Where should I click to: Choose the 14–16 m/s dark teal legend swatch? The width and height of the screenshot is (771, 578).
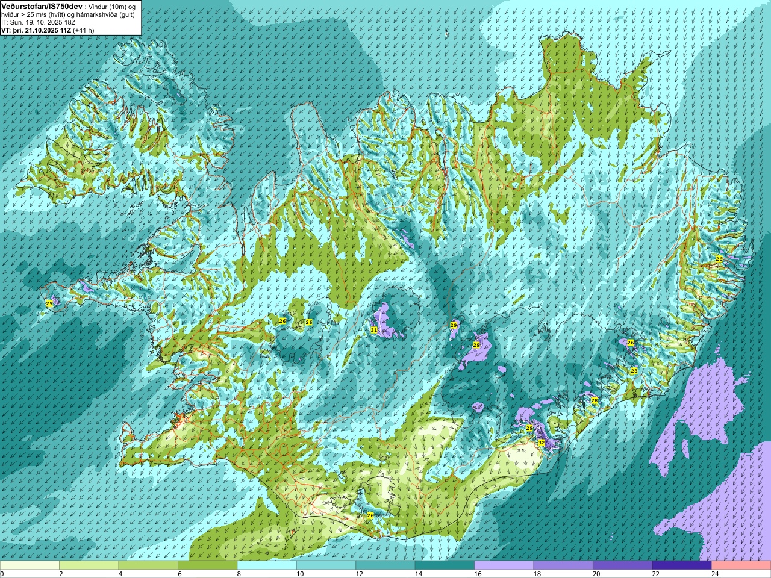click(x=445, y=565)
